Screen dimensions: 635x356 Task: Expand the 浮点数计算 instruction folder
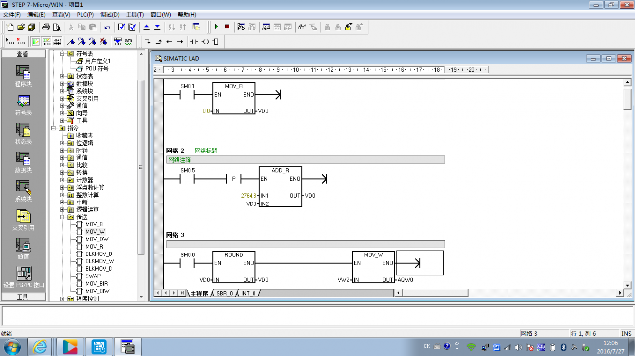[62, 188]
